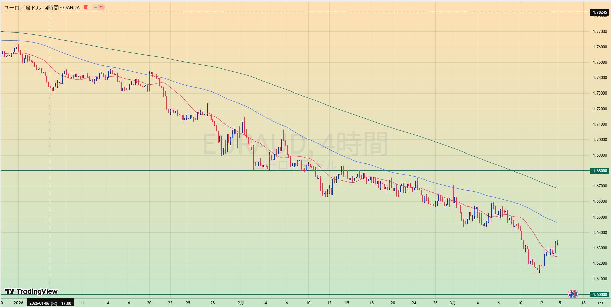The image size is (611, 307).
Task: Click the grey dash indicator status icon
Action: 95,7
